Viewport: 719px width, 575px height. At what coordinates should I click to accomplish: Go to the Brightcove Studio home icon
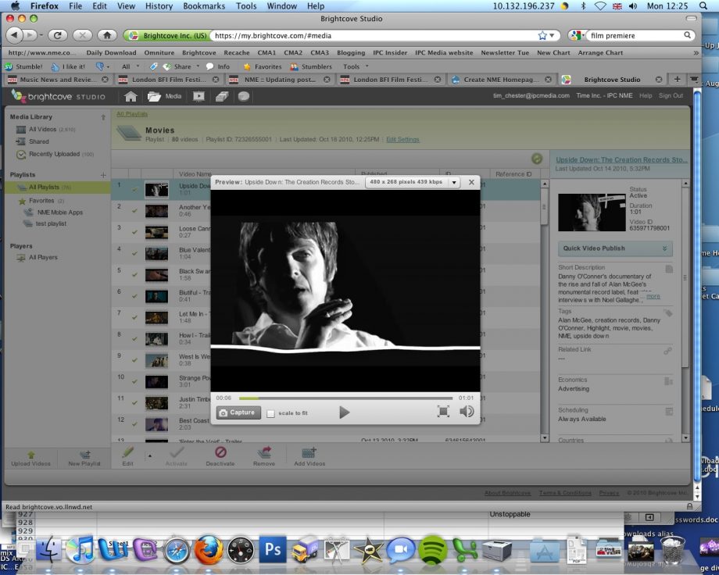click(x=131, y=96)
